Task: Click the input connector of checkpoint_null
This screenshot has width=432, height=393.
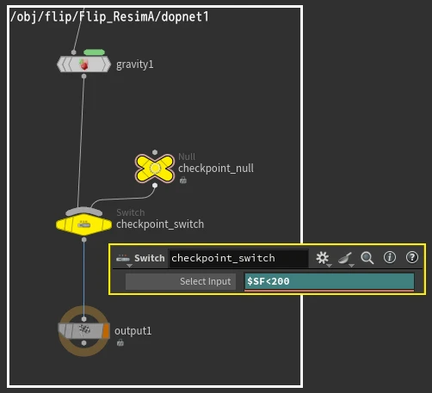Action: click(155, 152)
